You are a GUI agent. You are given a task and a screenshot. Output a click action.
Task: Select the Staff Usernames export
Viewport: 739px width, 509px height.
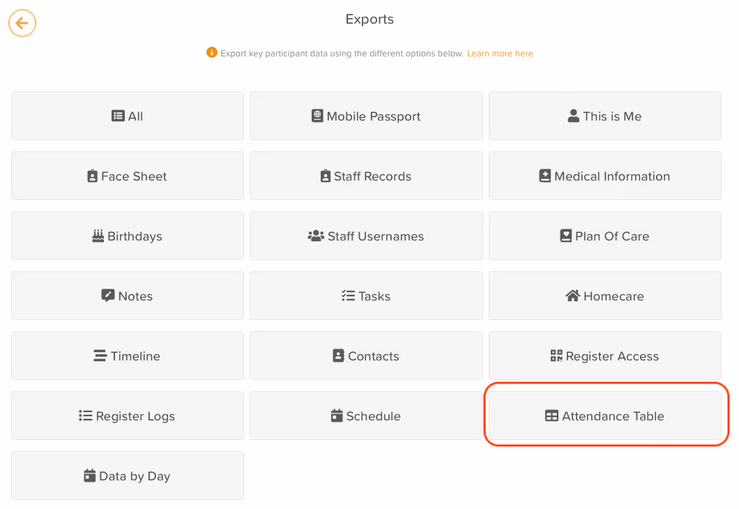(x=366, y=236)
